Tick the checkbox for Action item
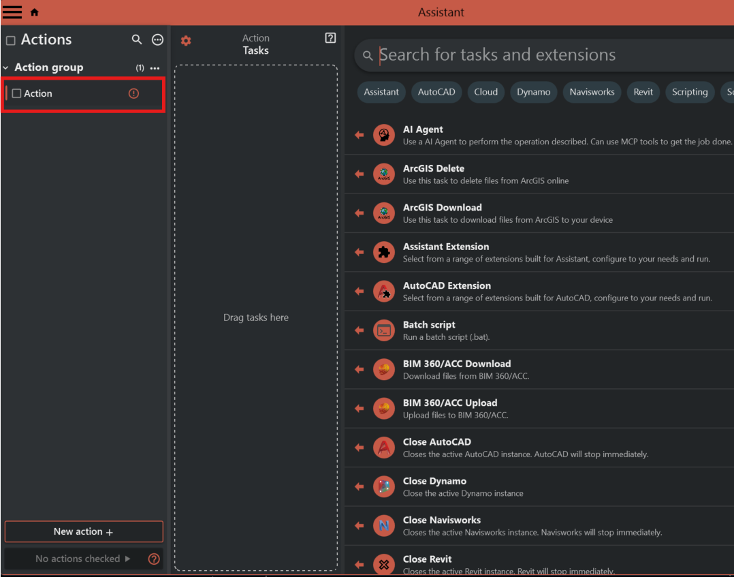 pyautogui.click(x=17, y=93)
